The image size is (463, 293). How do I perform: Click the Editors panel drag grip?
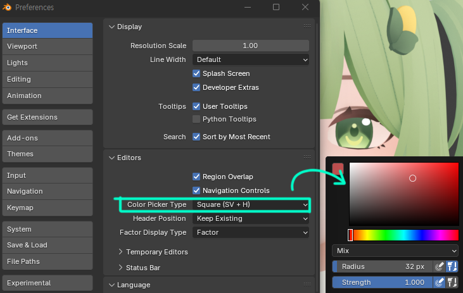click(307, 158)
